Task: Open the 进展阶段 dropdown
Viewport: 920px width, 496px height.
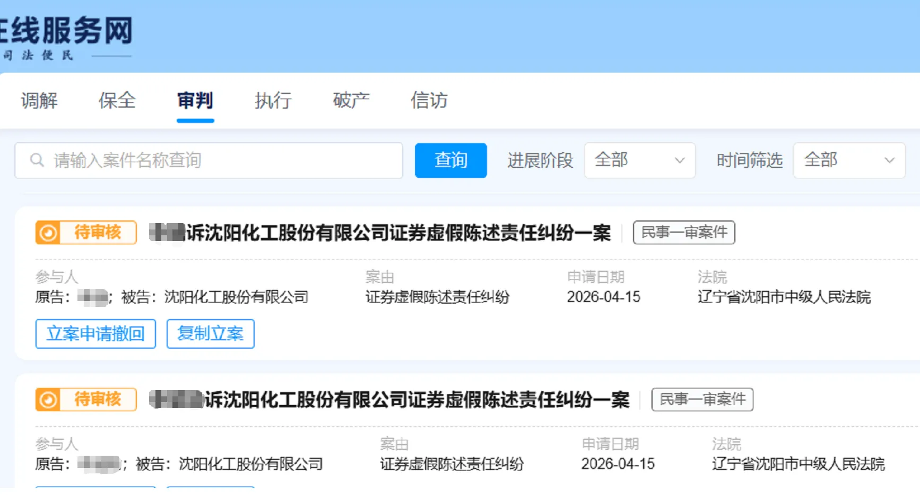Action: coord(639,160)
